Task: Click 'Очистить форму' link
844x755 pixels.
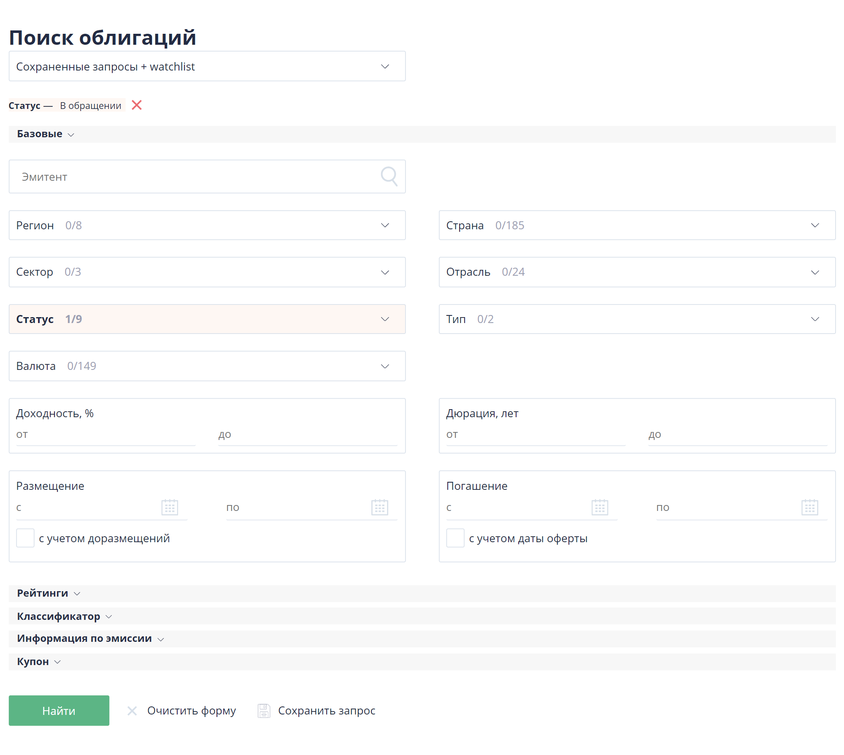Action: tap(192, 711)
